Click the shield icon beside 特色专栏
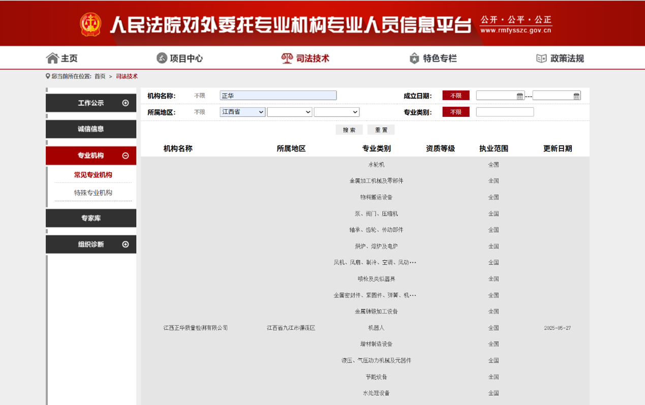645x405 pixels. click(415, 58)
